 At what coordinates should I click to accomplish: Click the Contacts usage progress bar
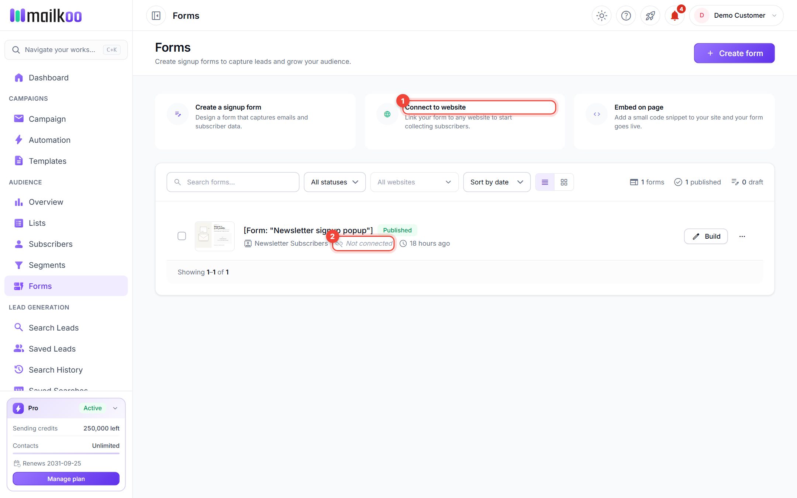pos(66,453)
